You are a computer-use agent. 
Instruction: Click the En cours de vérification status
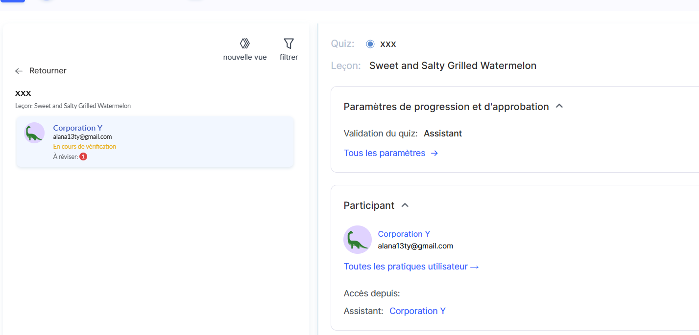(84, 146)
